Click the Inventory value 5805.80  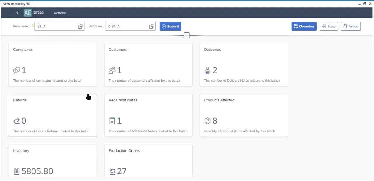[37, 171]
